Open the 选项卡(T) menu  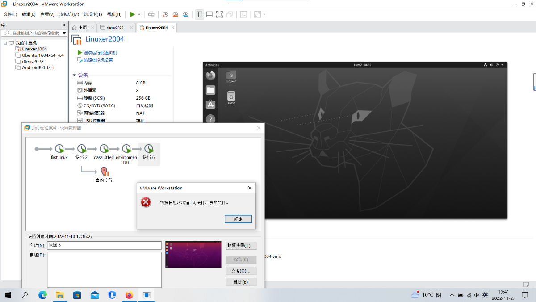(93, 14)
